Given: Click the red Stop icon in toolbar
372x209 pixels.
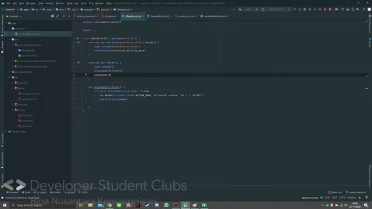Looking at the screenshot, I should pyautogui.click(x=330, y=9).
